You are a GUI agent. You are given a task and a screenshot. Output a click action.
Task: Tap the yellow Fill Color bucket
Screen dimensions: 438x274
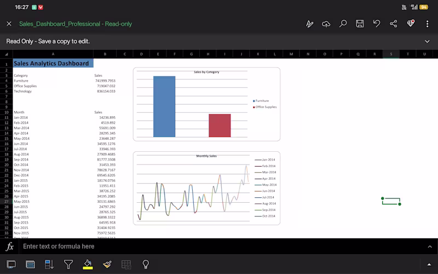[88, 264]
